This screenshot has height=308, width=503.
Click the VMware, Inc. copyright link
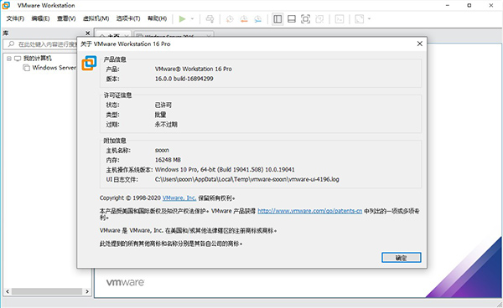(179, 198)
